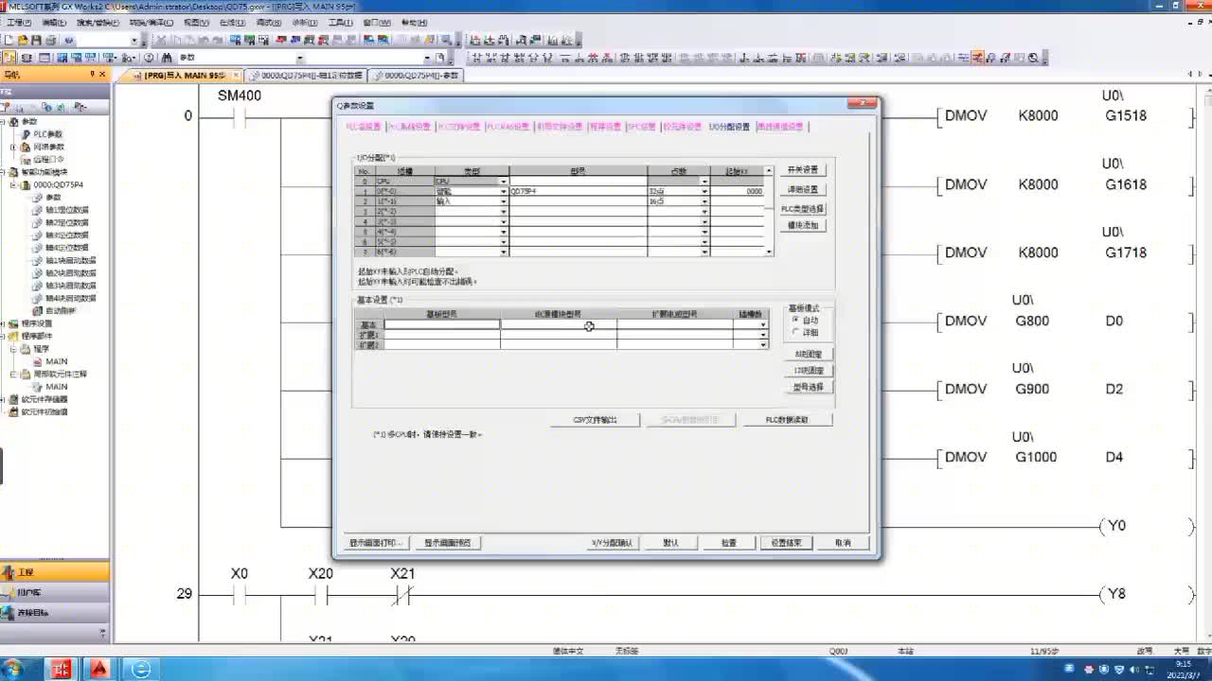1212x681 pixels.
Task: Open the 32点 points dropdown
Action: [x=704, y=191]
